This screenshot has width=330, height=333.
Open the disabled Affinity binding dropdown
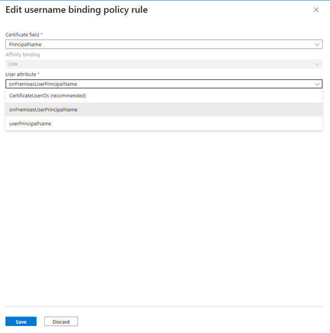click(x=164, y=64)
